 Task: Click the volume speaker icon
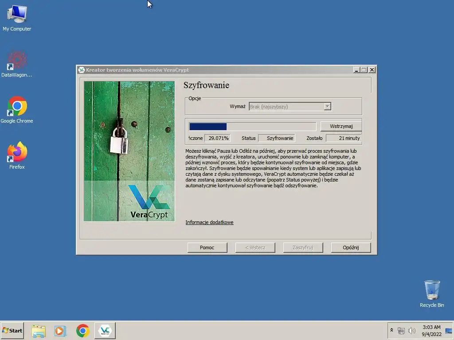click(411, 330)
